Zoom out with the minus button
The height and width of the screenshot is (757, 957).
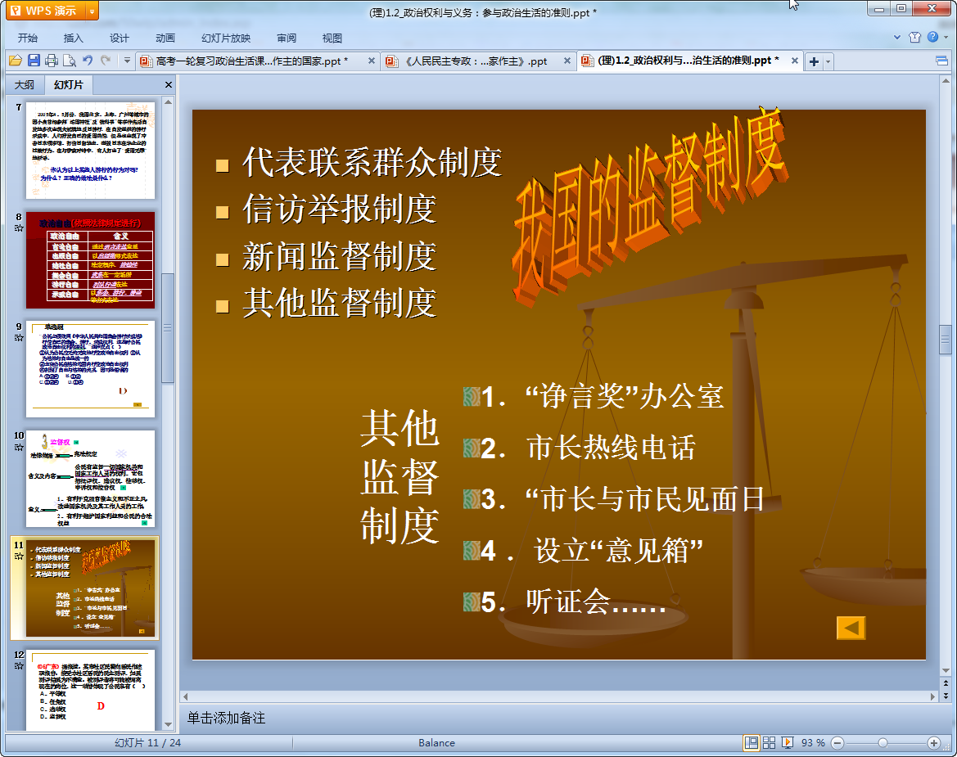(838, 742)
